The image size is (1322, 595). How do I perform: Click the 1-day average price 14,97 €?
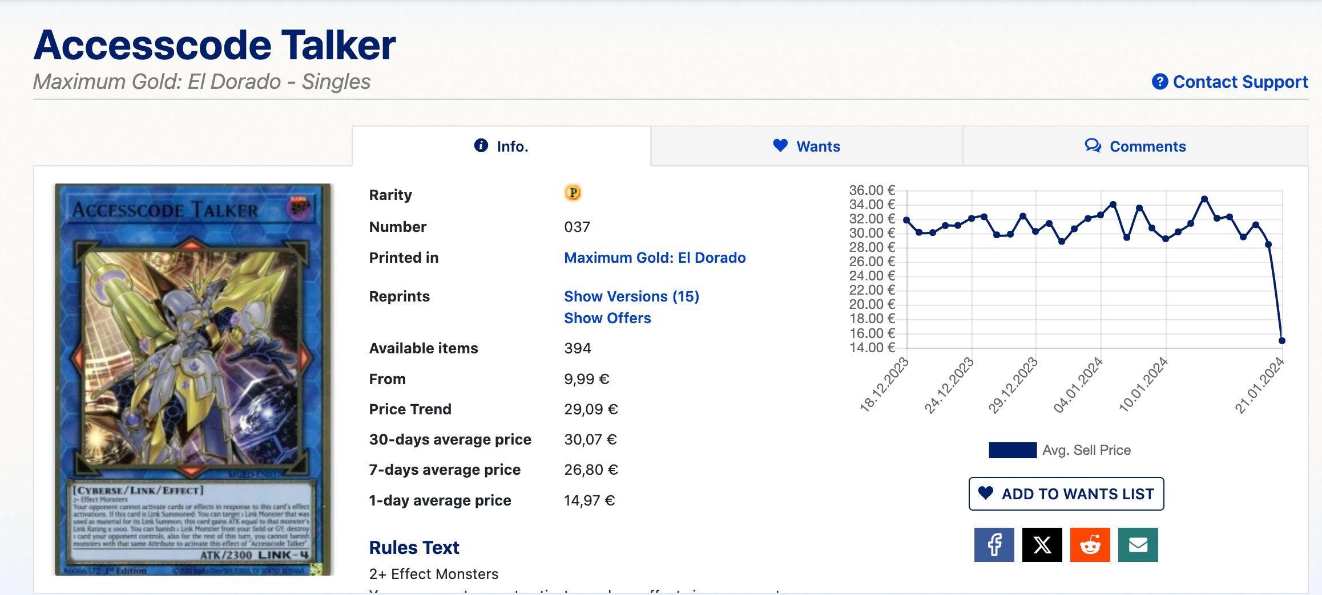589,500
